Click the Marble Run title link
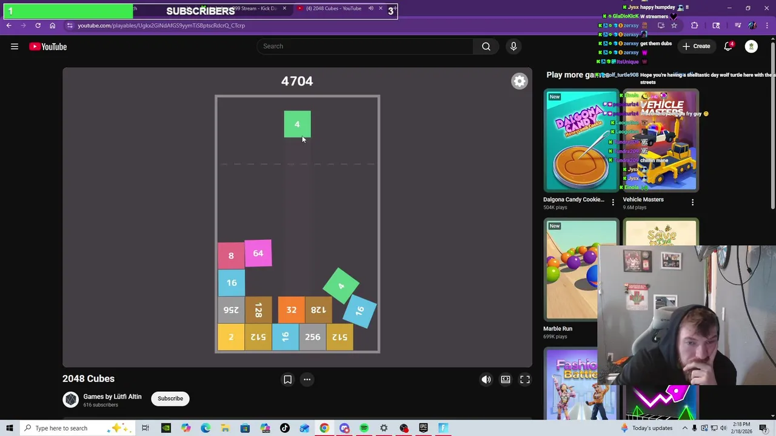 (x=558, y=329)
